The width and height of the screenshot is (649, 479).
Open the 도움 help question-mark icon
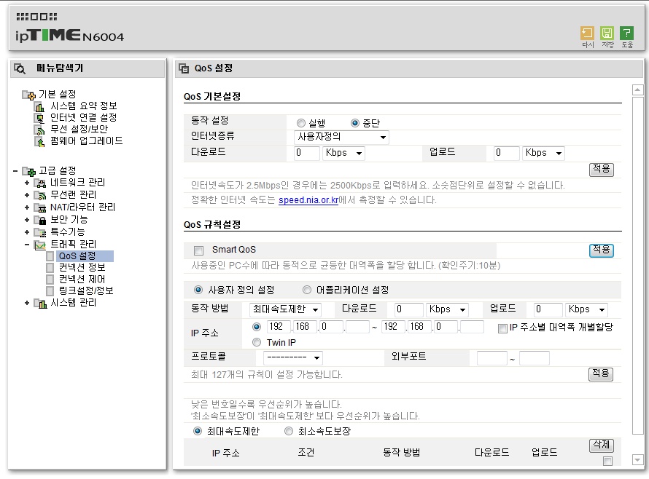[626, 33]
